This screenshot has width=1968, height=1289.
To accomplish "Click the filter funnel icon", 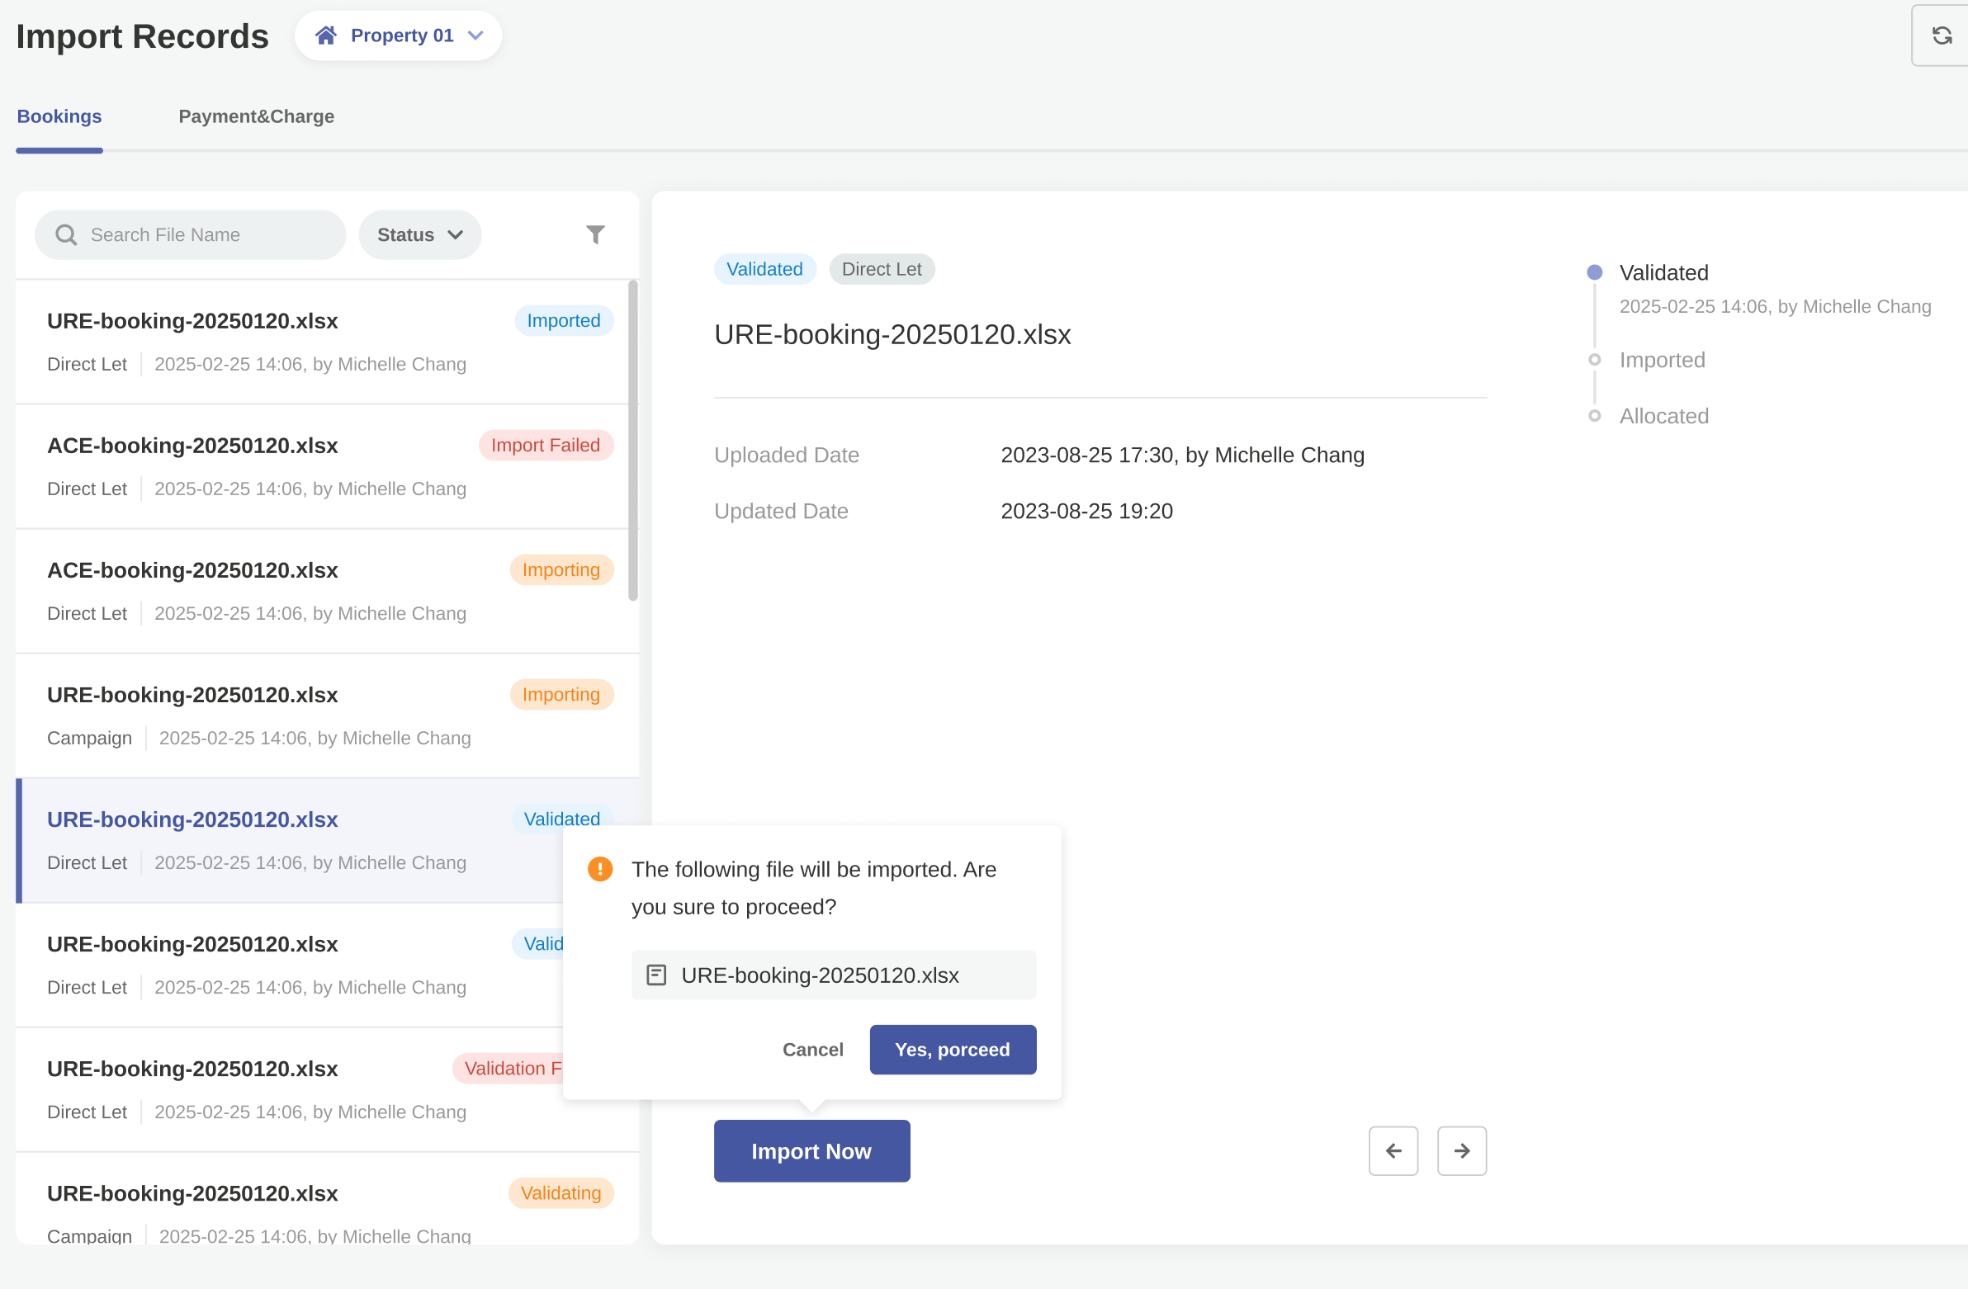I will pos(594,235).
